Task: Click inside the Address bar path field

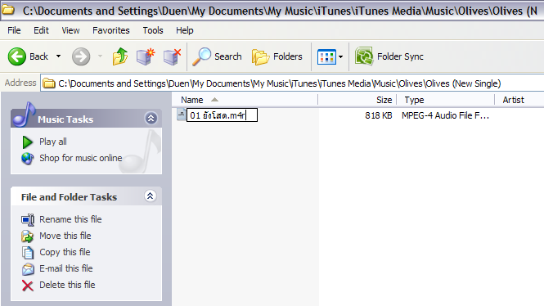Action: pyautogui.click(x=292, y=83)
